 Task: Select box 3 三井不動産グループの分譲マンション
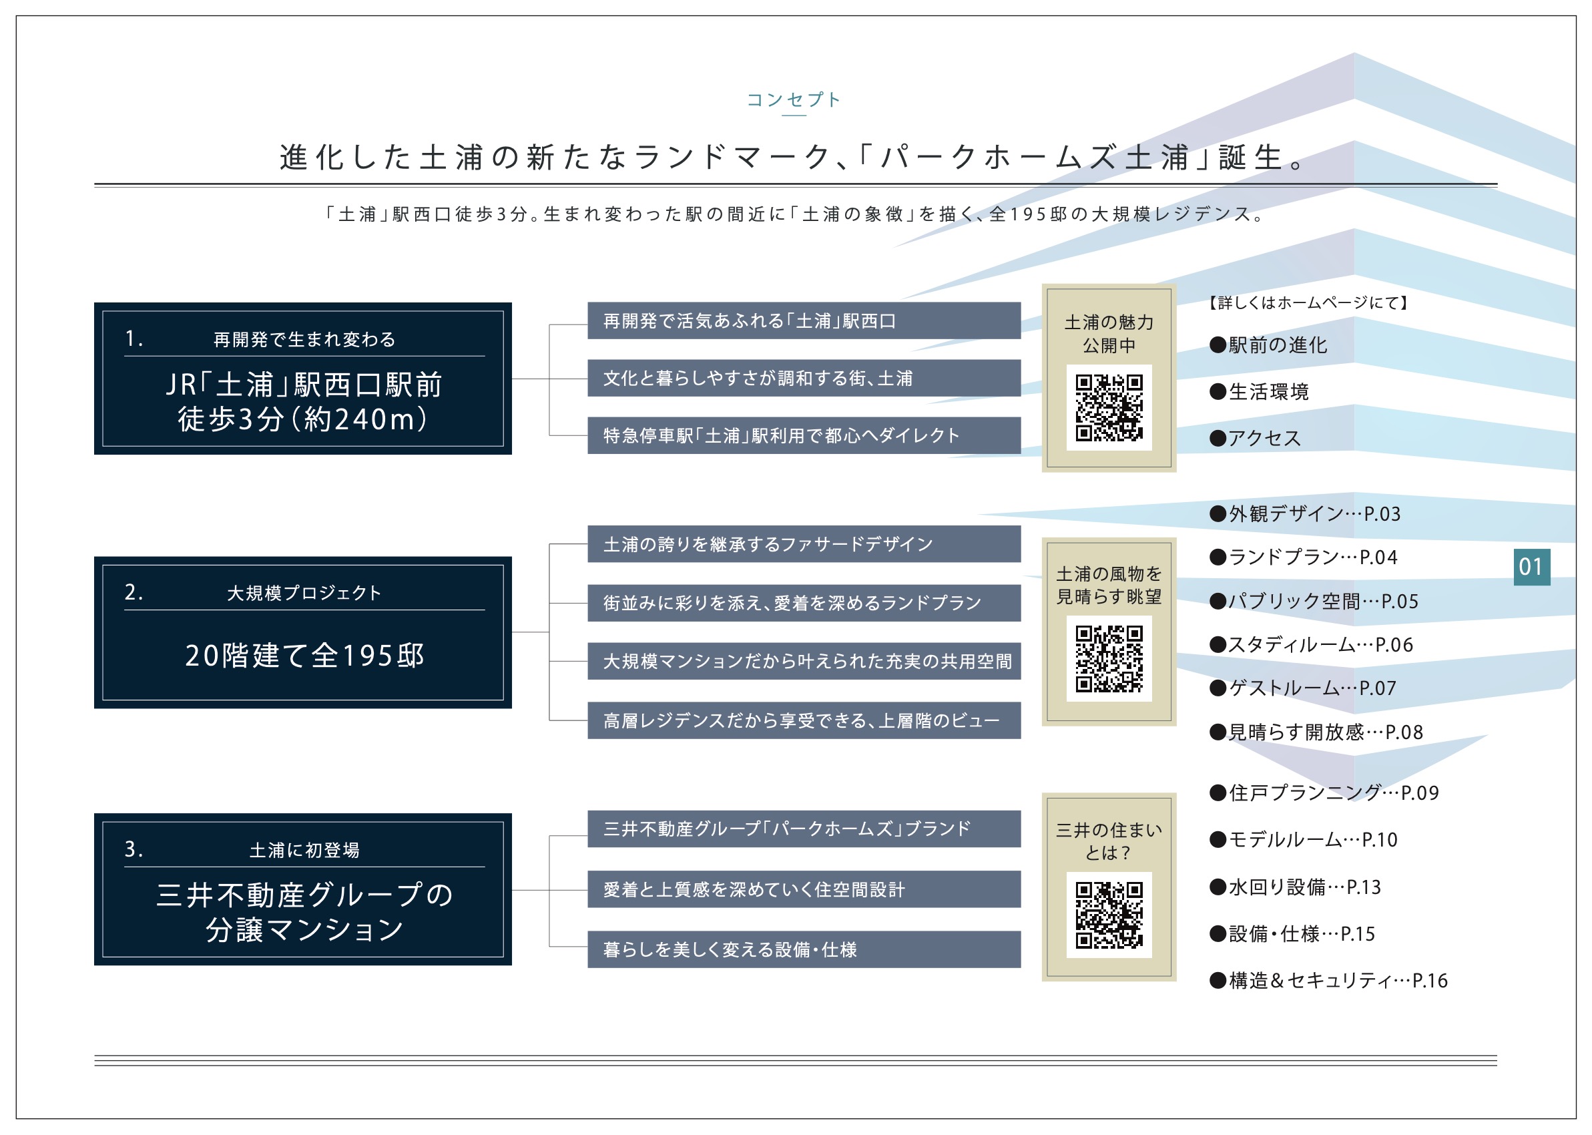click(302, 889)
